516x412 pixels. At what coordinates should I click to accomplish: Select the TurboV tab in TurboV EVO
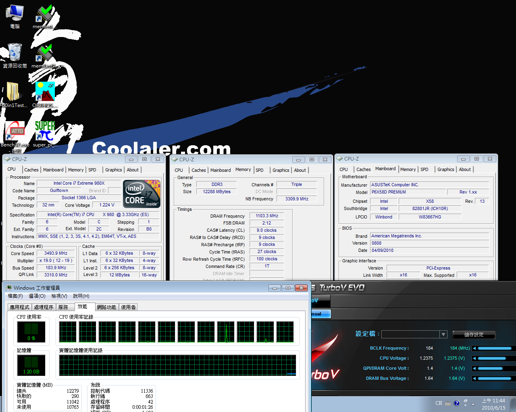point(320,300)
